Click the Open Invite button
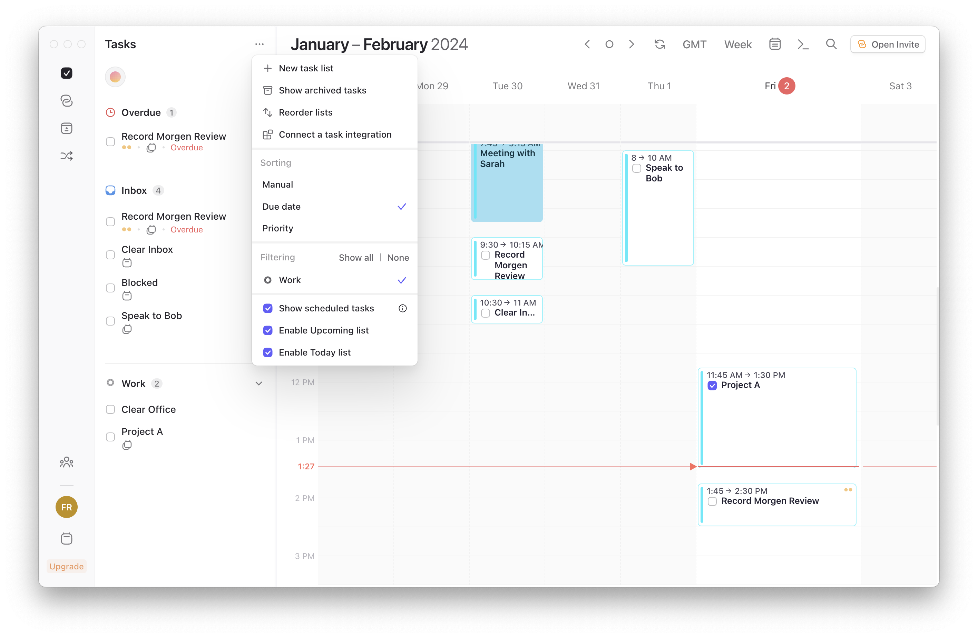This screenshot has width=978, height=638. click(888, 44)
